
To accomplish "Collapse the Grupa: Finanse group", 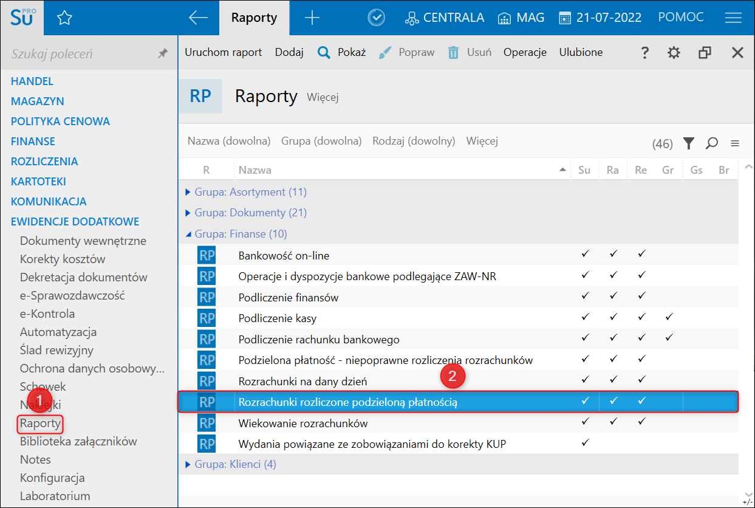I will click(x=188, y=234).
